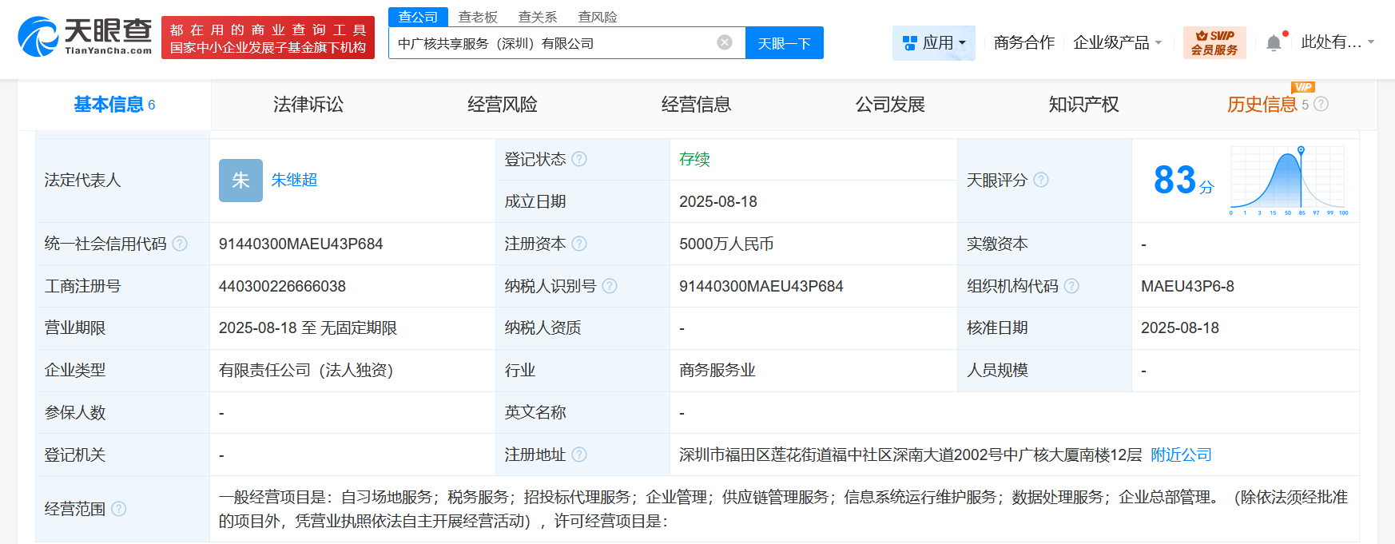Switch to the 查风险 search tab

[598, 17]
